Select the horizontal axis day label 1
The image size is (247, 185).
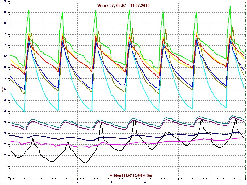(44, 182)
